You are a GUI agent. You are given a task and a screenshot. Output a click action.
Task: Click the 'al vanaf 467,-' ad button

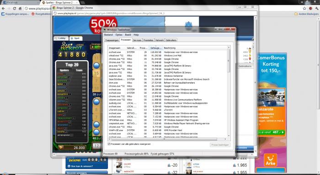(271, 132)
